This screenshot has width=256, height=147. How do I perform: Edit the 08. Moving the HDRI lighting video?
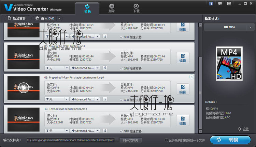tap(183, 58)
